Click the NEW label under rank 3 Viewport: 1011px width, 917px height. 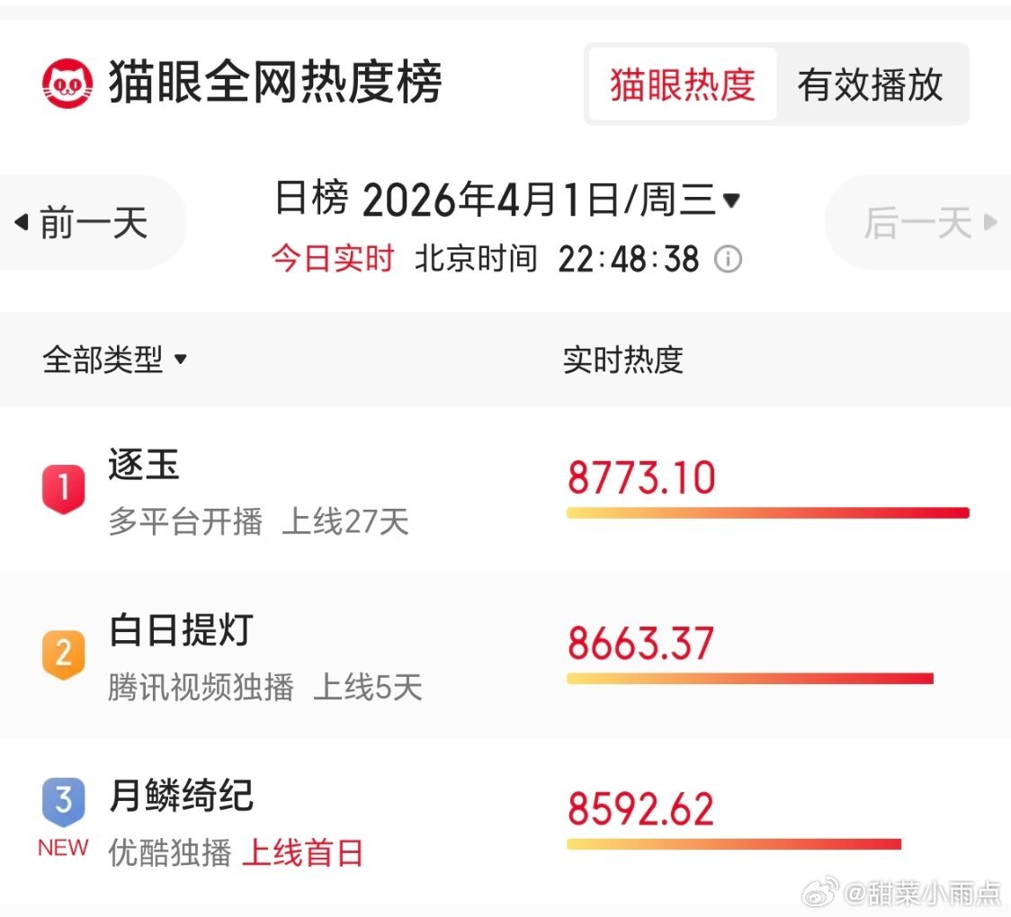point(62,846)
